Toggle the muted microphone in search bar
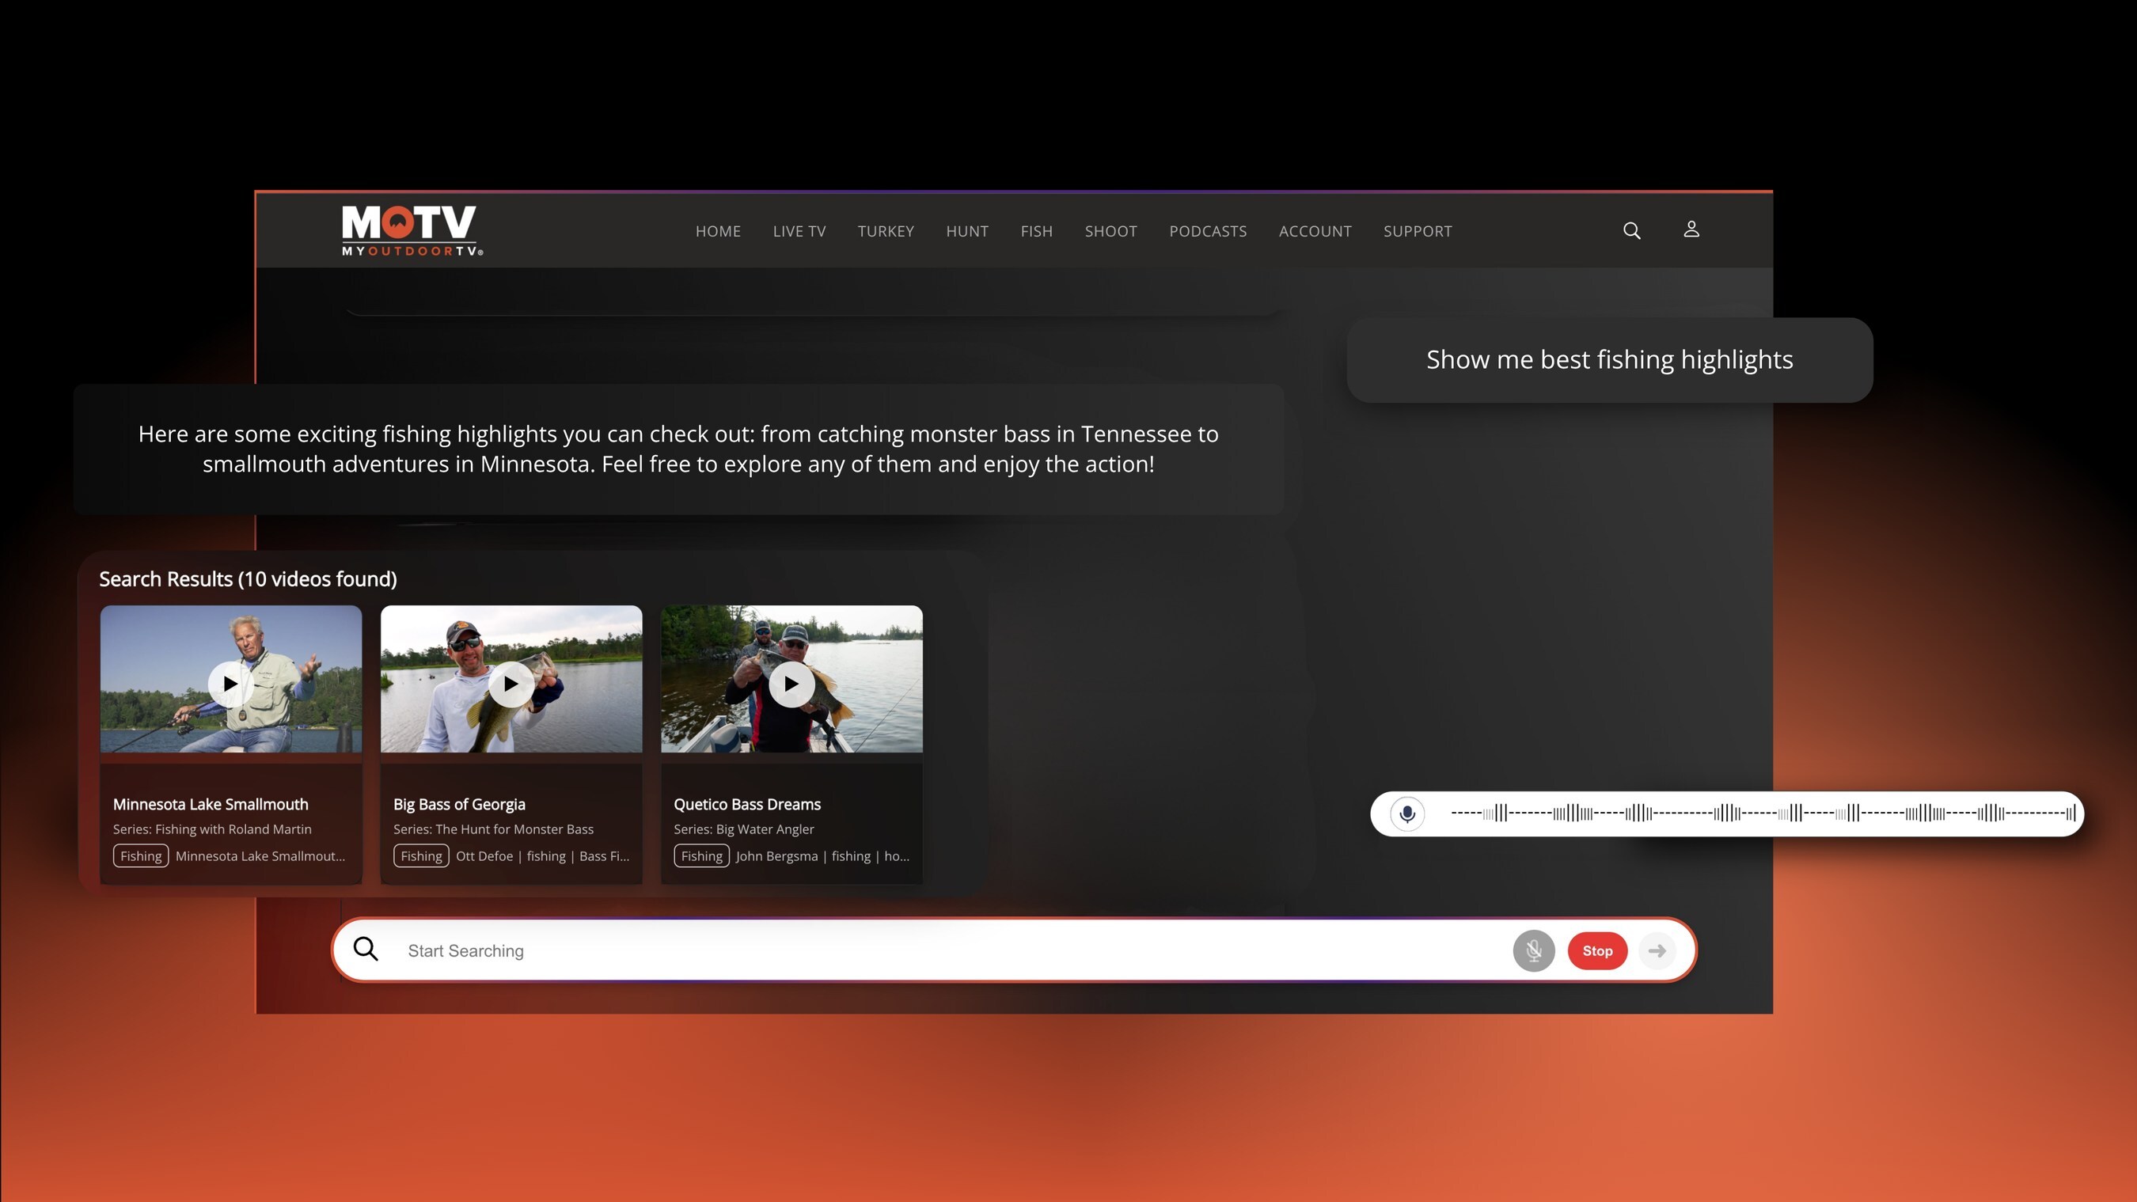This screenshot has height=1202, width=2137. pyautogui.click(x=1533, y=950)
